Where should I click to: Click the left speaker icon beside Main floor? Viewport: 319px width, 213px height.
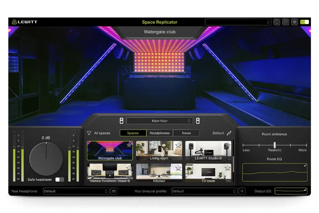pyautogui.click(x=122, y=121)
